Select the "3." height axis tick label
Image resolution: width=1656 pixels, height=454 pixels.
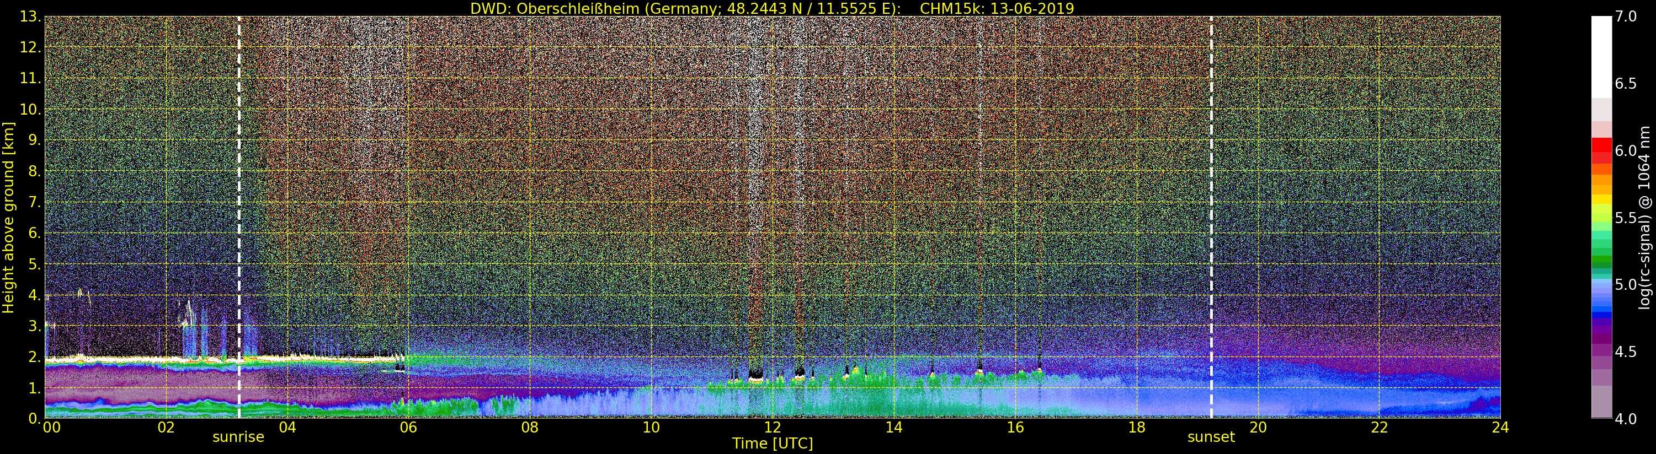tap(35, 326)
